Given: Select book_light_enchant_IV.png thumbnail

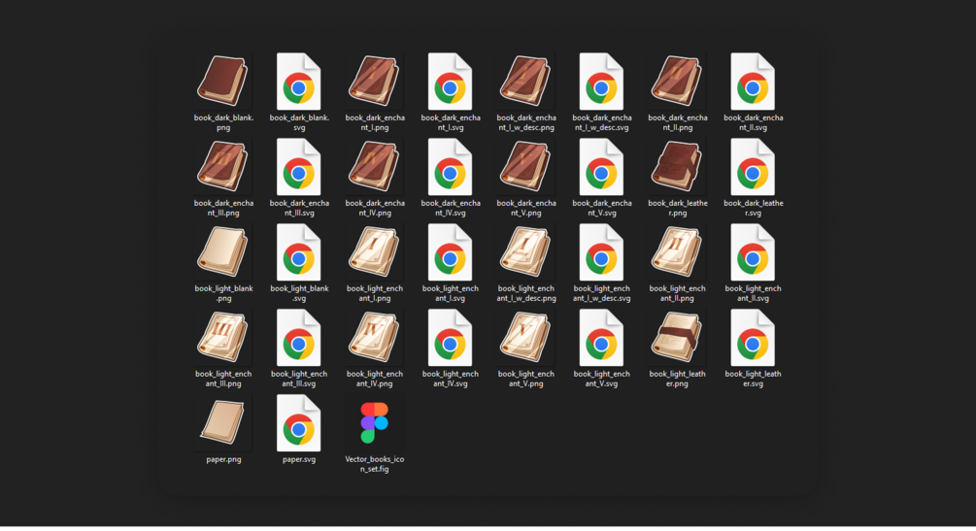Looking at the screenshot, I should 375,337.
